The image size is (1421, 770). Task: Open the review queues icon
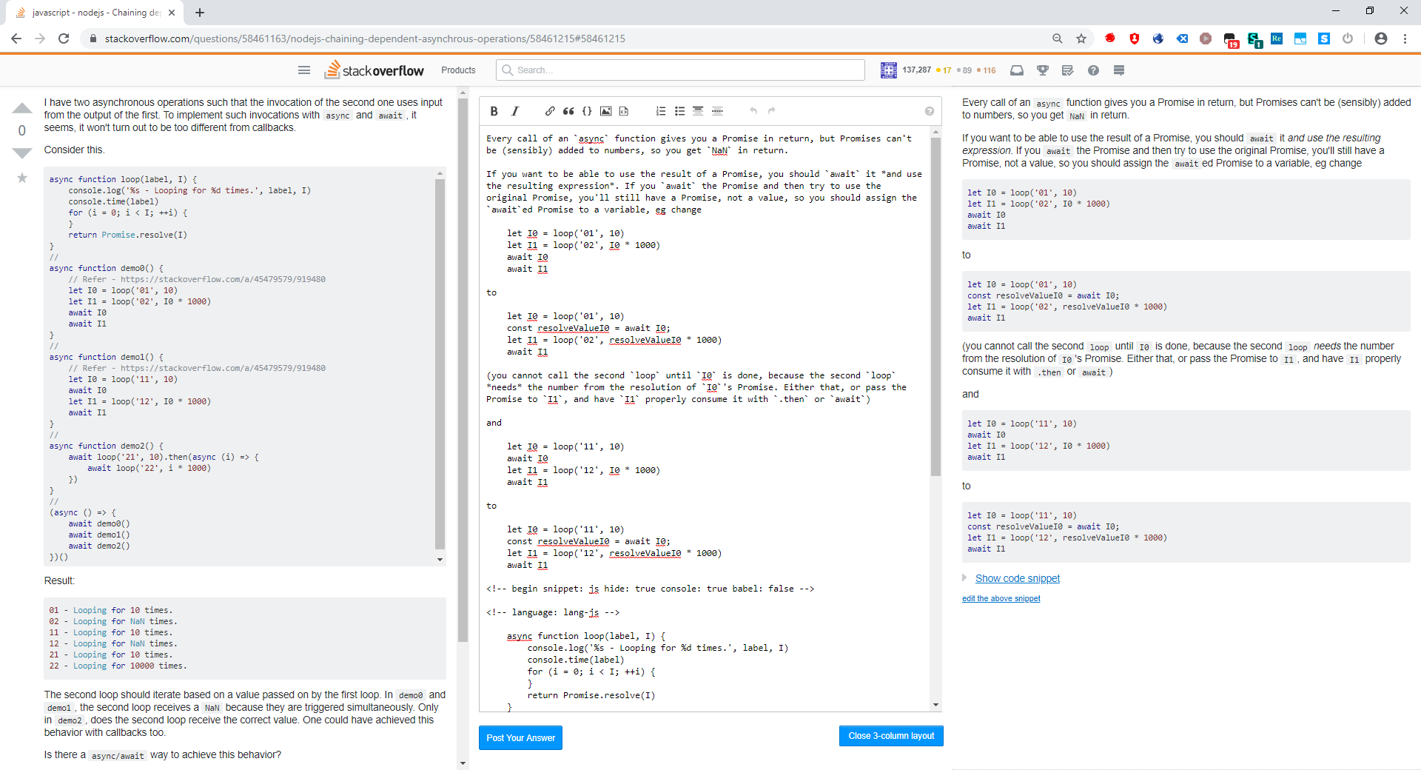click(x=1068, y=70)
